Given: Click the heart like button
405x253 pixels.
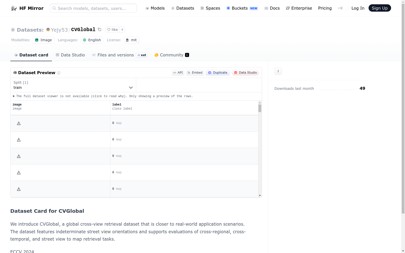Looking at the screenshot, I should click(x=112, y=30).
